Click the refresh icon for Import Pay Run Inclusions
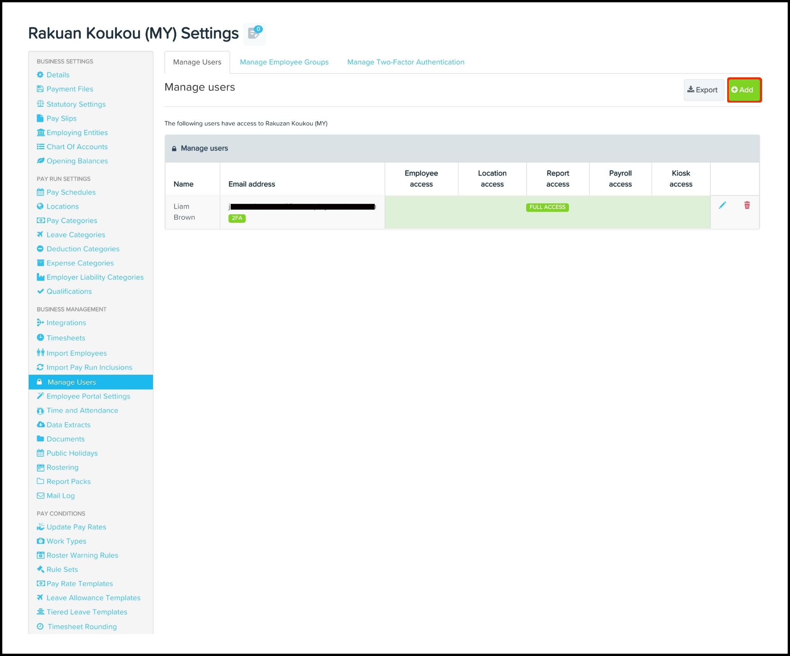Screen dimensions: 790x656 (x=40, y=367)
